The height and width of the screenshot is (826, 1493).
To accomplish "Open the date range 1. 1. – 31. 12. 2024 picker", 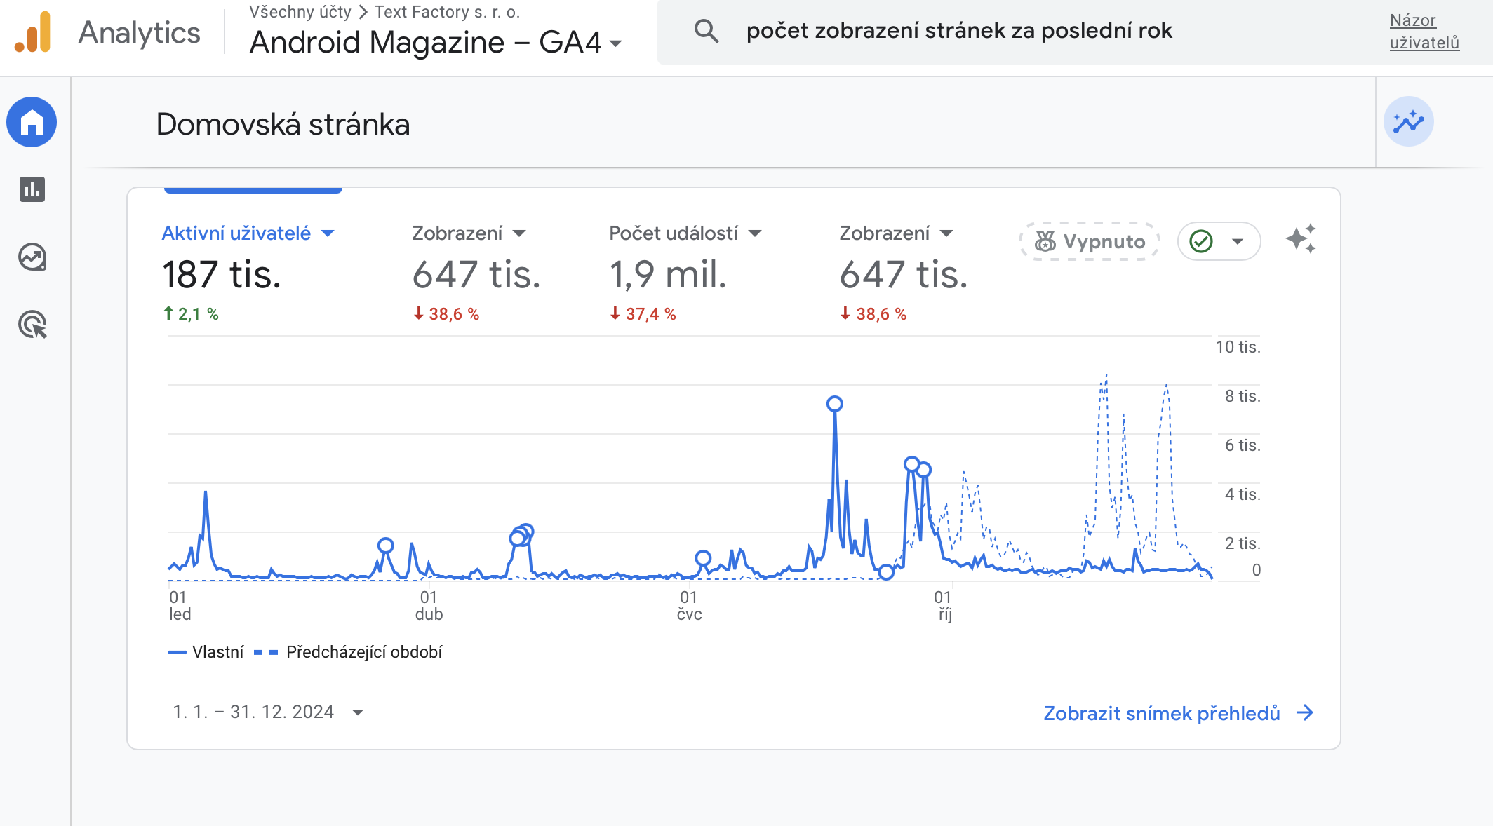I will 267,712.
